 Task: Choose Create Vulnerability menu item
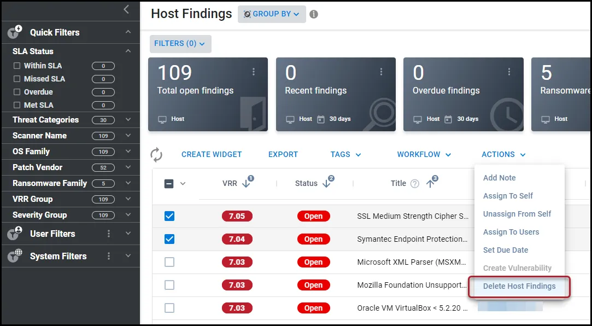pyautogui.click(x=517, y=268)
